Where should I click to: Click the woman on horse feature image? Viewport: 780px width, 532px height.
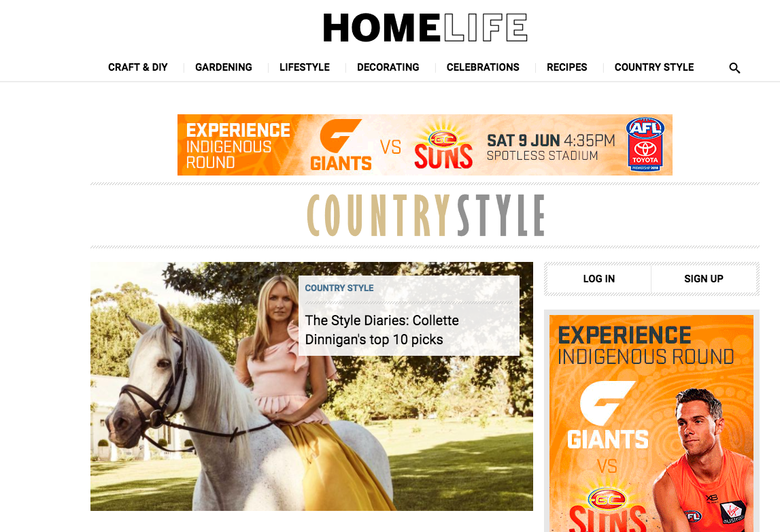(x=311, y=386)
